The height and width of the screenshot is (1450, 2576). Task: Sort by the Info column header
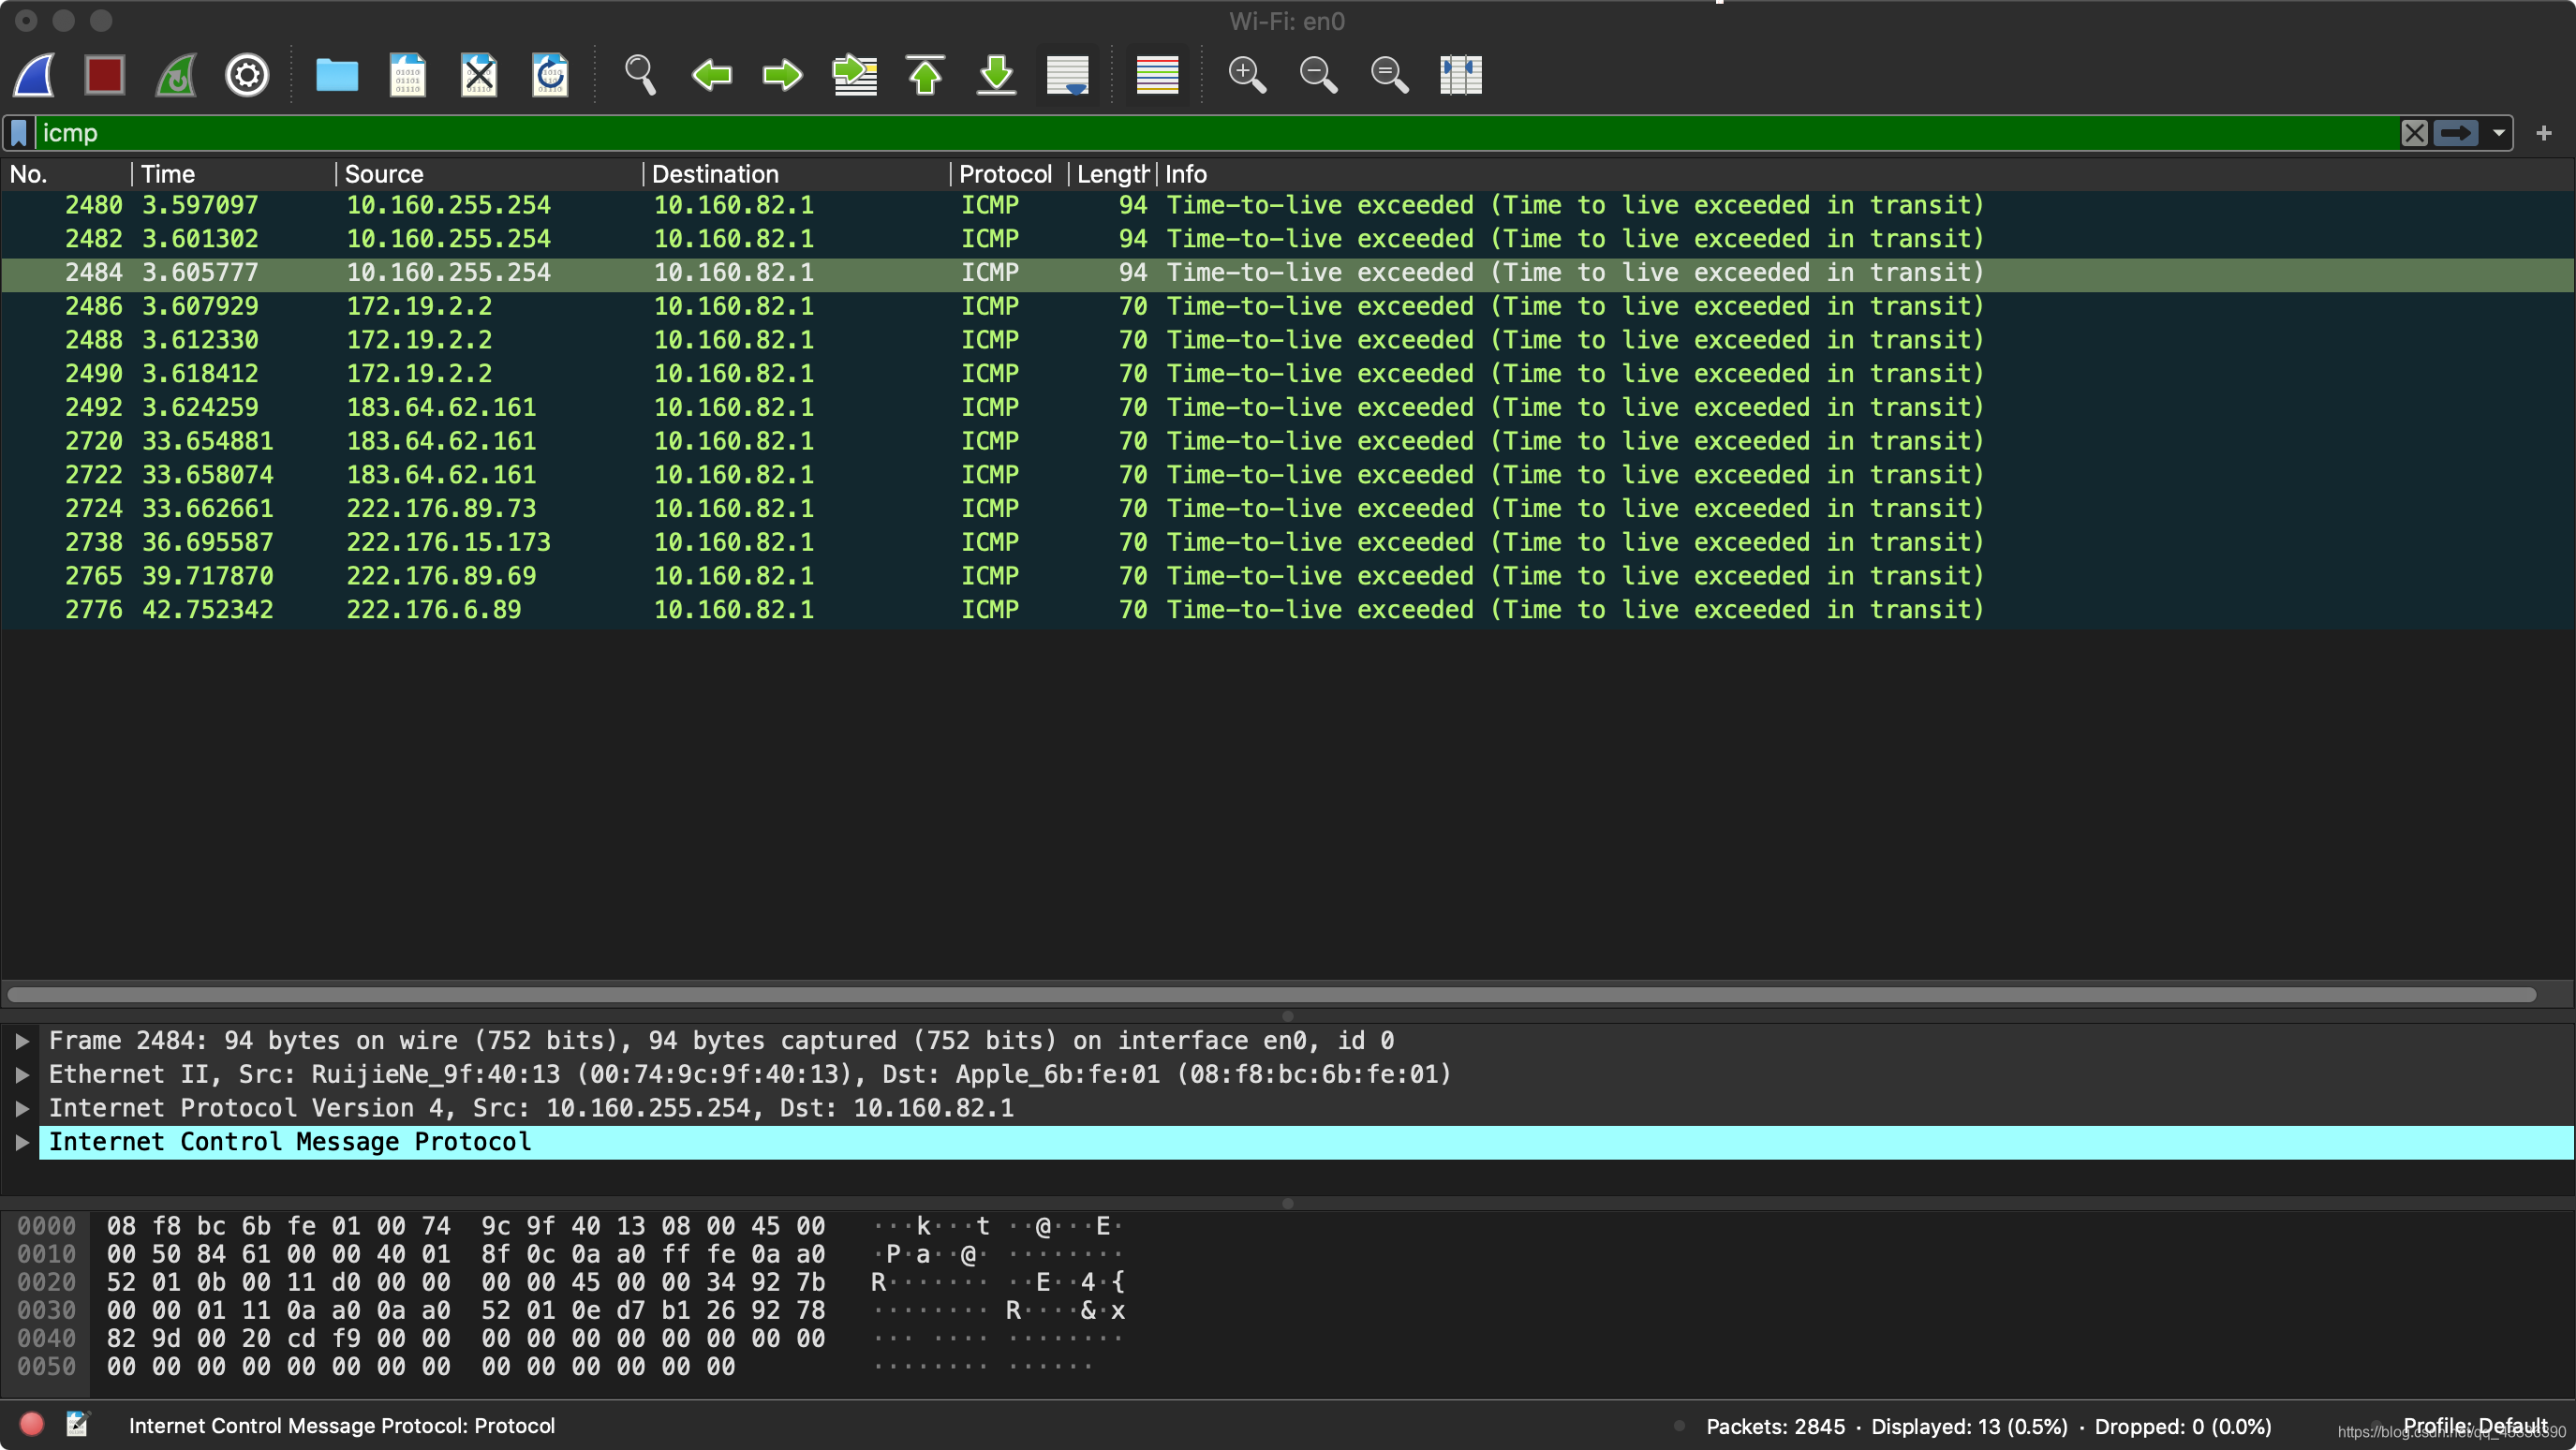(1866, 174)
